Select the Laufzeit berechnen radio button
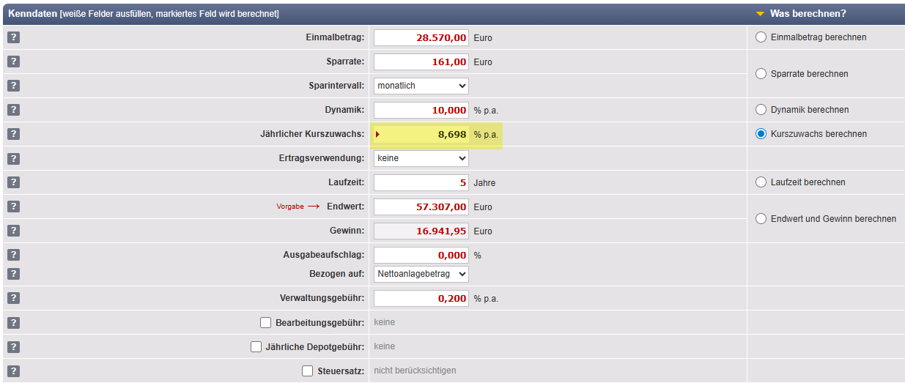Image resolution: width=905 pixels, height=383 pixels. [761, 182]
